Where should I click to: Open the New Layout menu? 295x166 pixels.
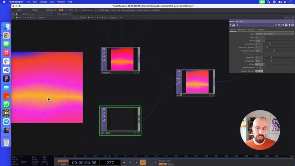63,14
